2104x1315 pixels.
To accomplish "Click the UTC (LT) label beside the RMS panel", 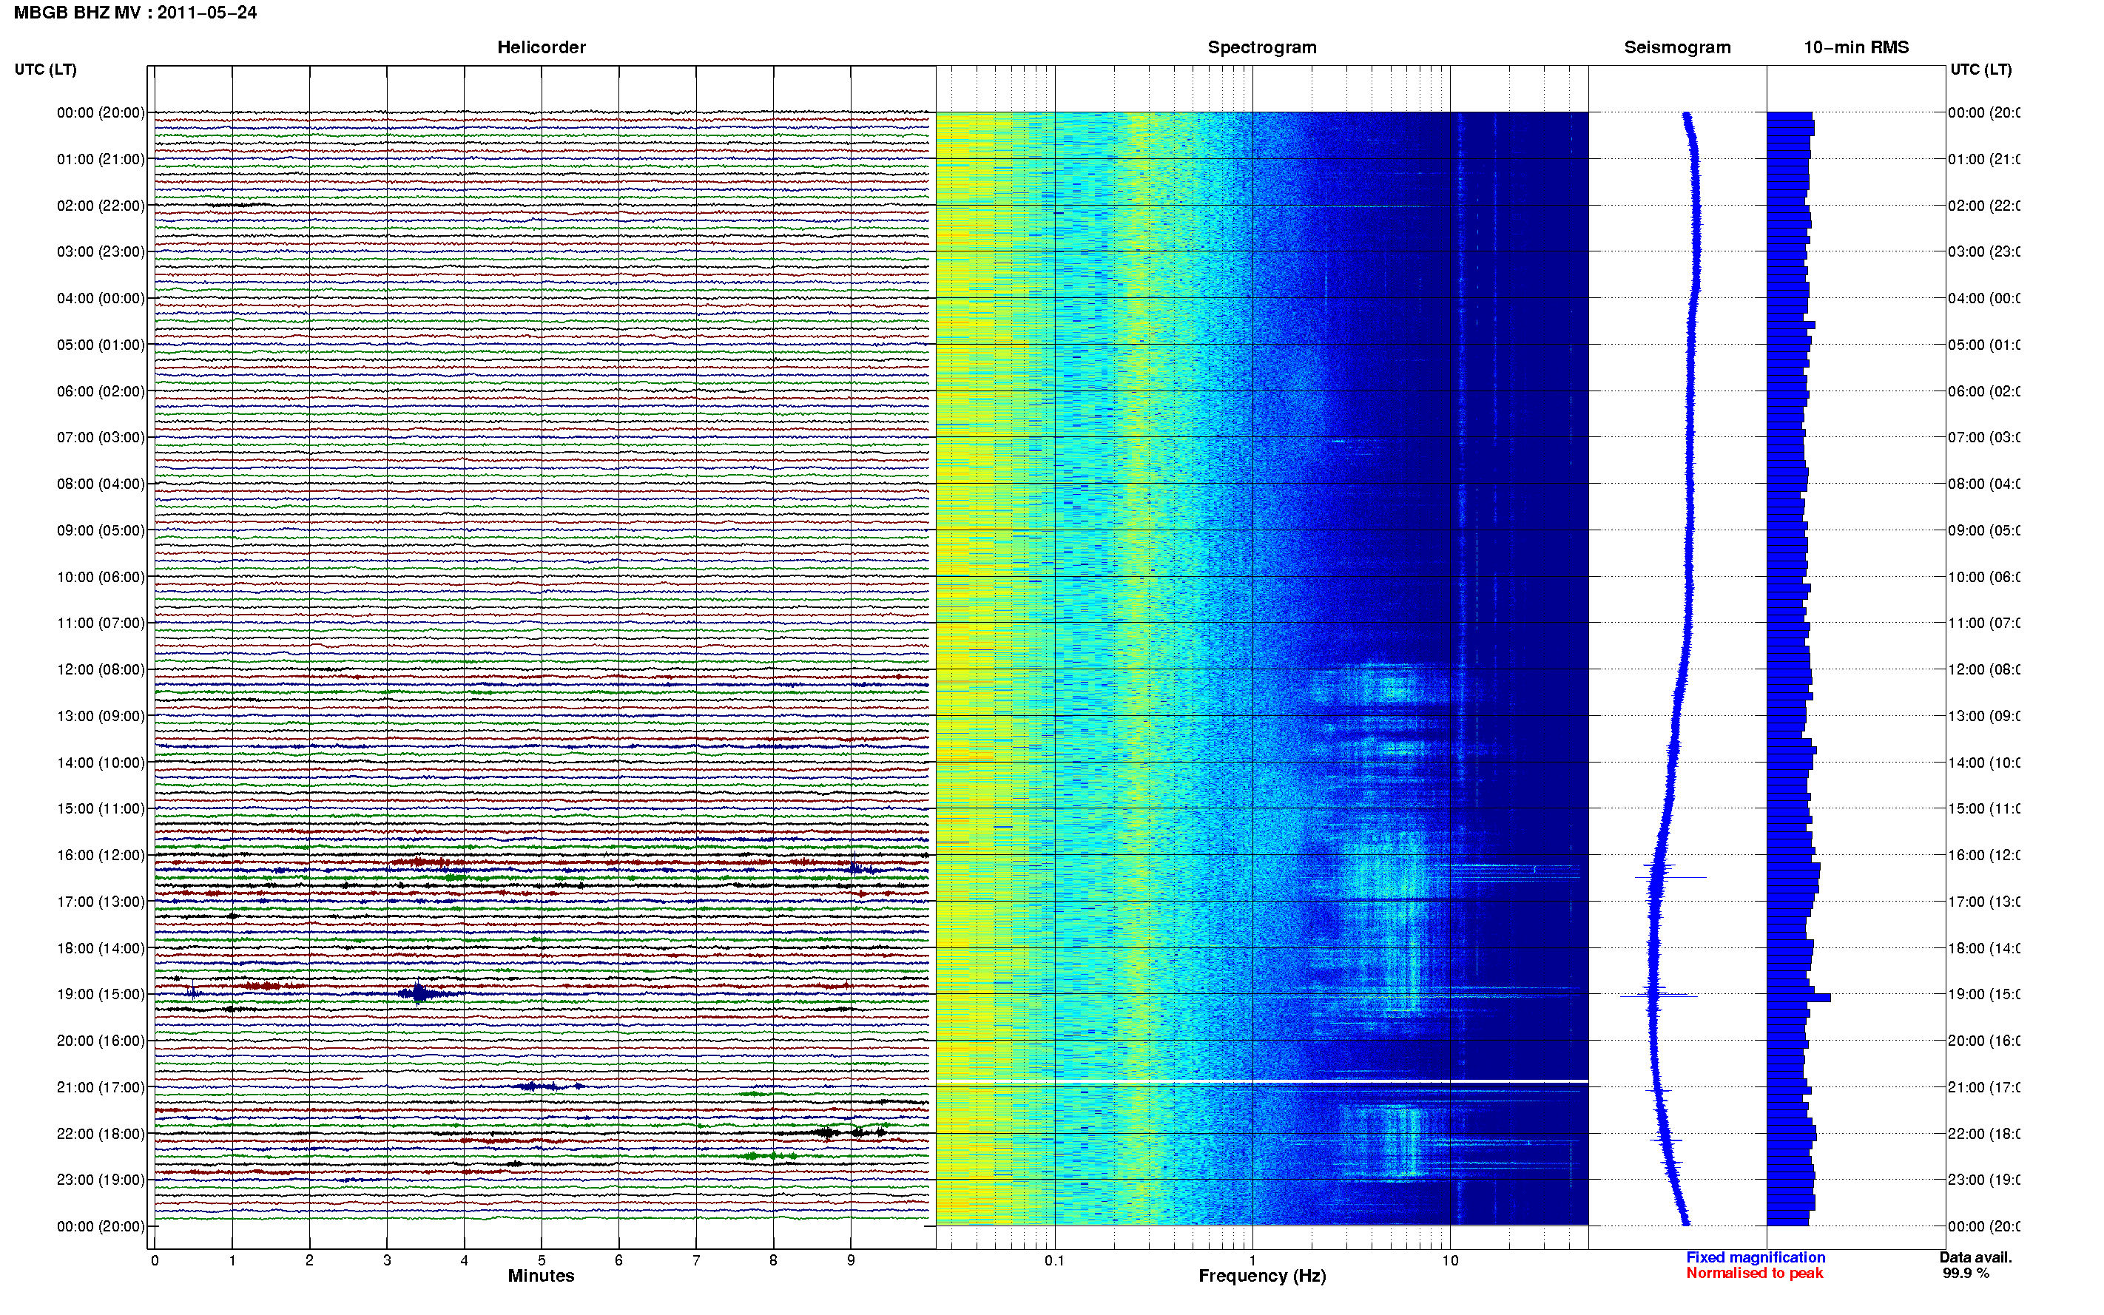I will [1980, 70].
